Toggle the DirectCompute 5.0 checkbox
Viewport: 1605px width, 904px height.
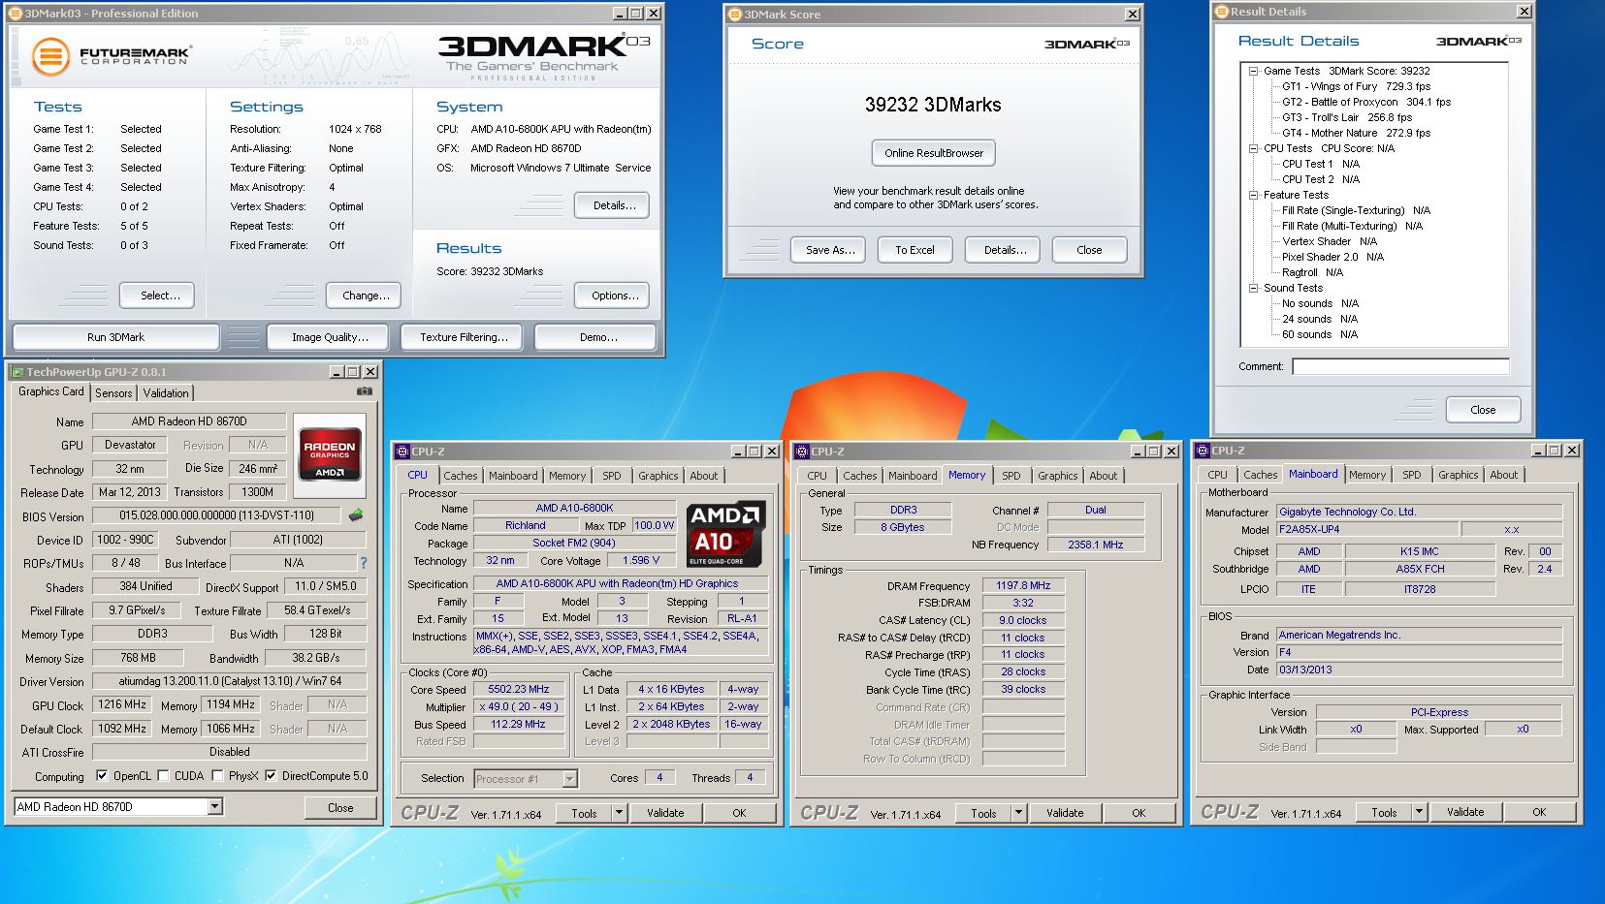coord(271,776)
